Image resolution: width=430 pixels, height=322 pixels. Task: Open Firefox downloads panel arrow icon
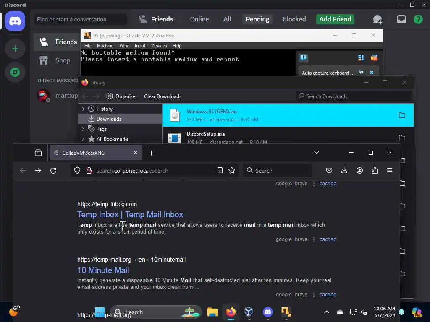coord(344,170)
